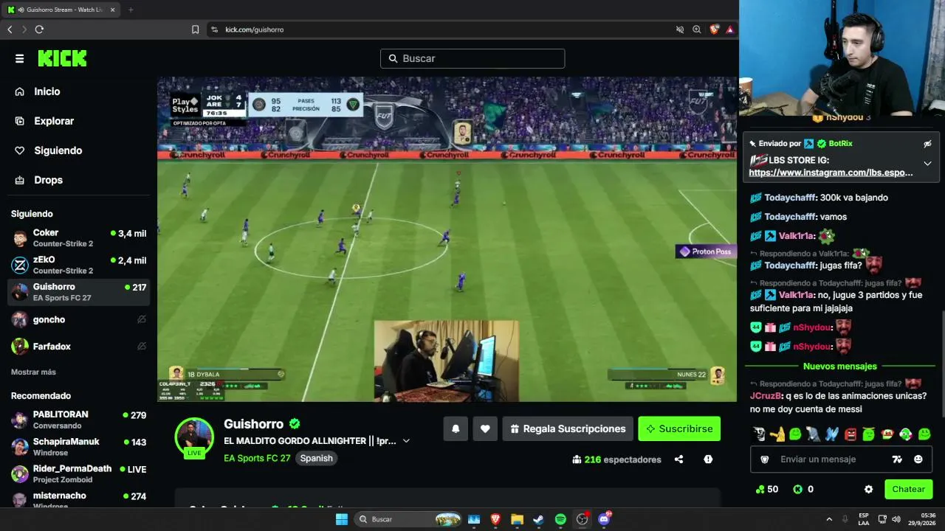Toggle tab audio mute in address bar
The image size is (945, 531).
coord(680,29)
